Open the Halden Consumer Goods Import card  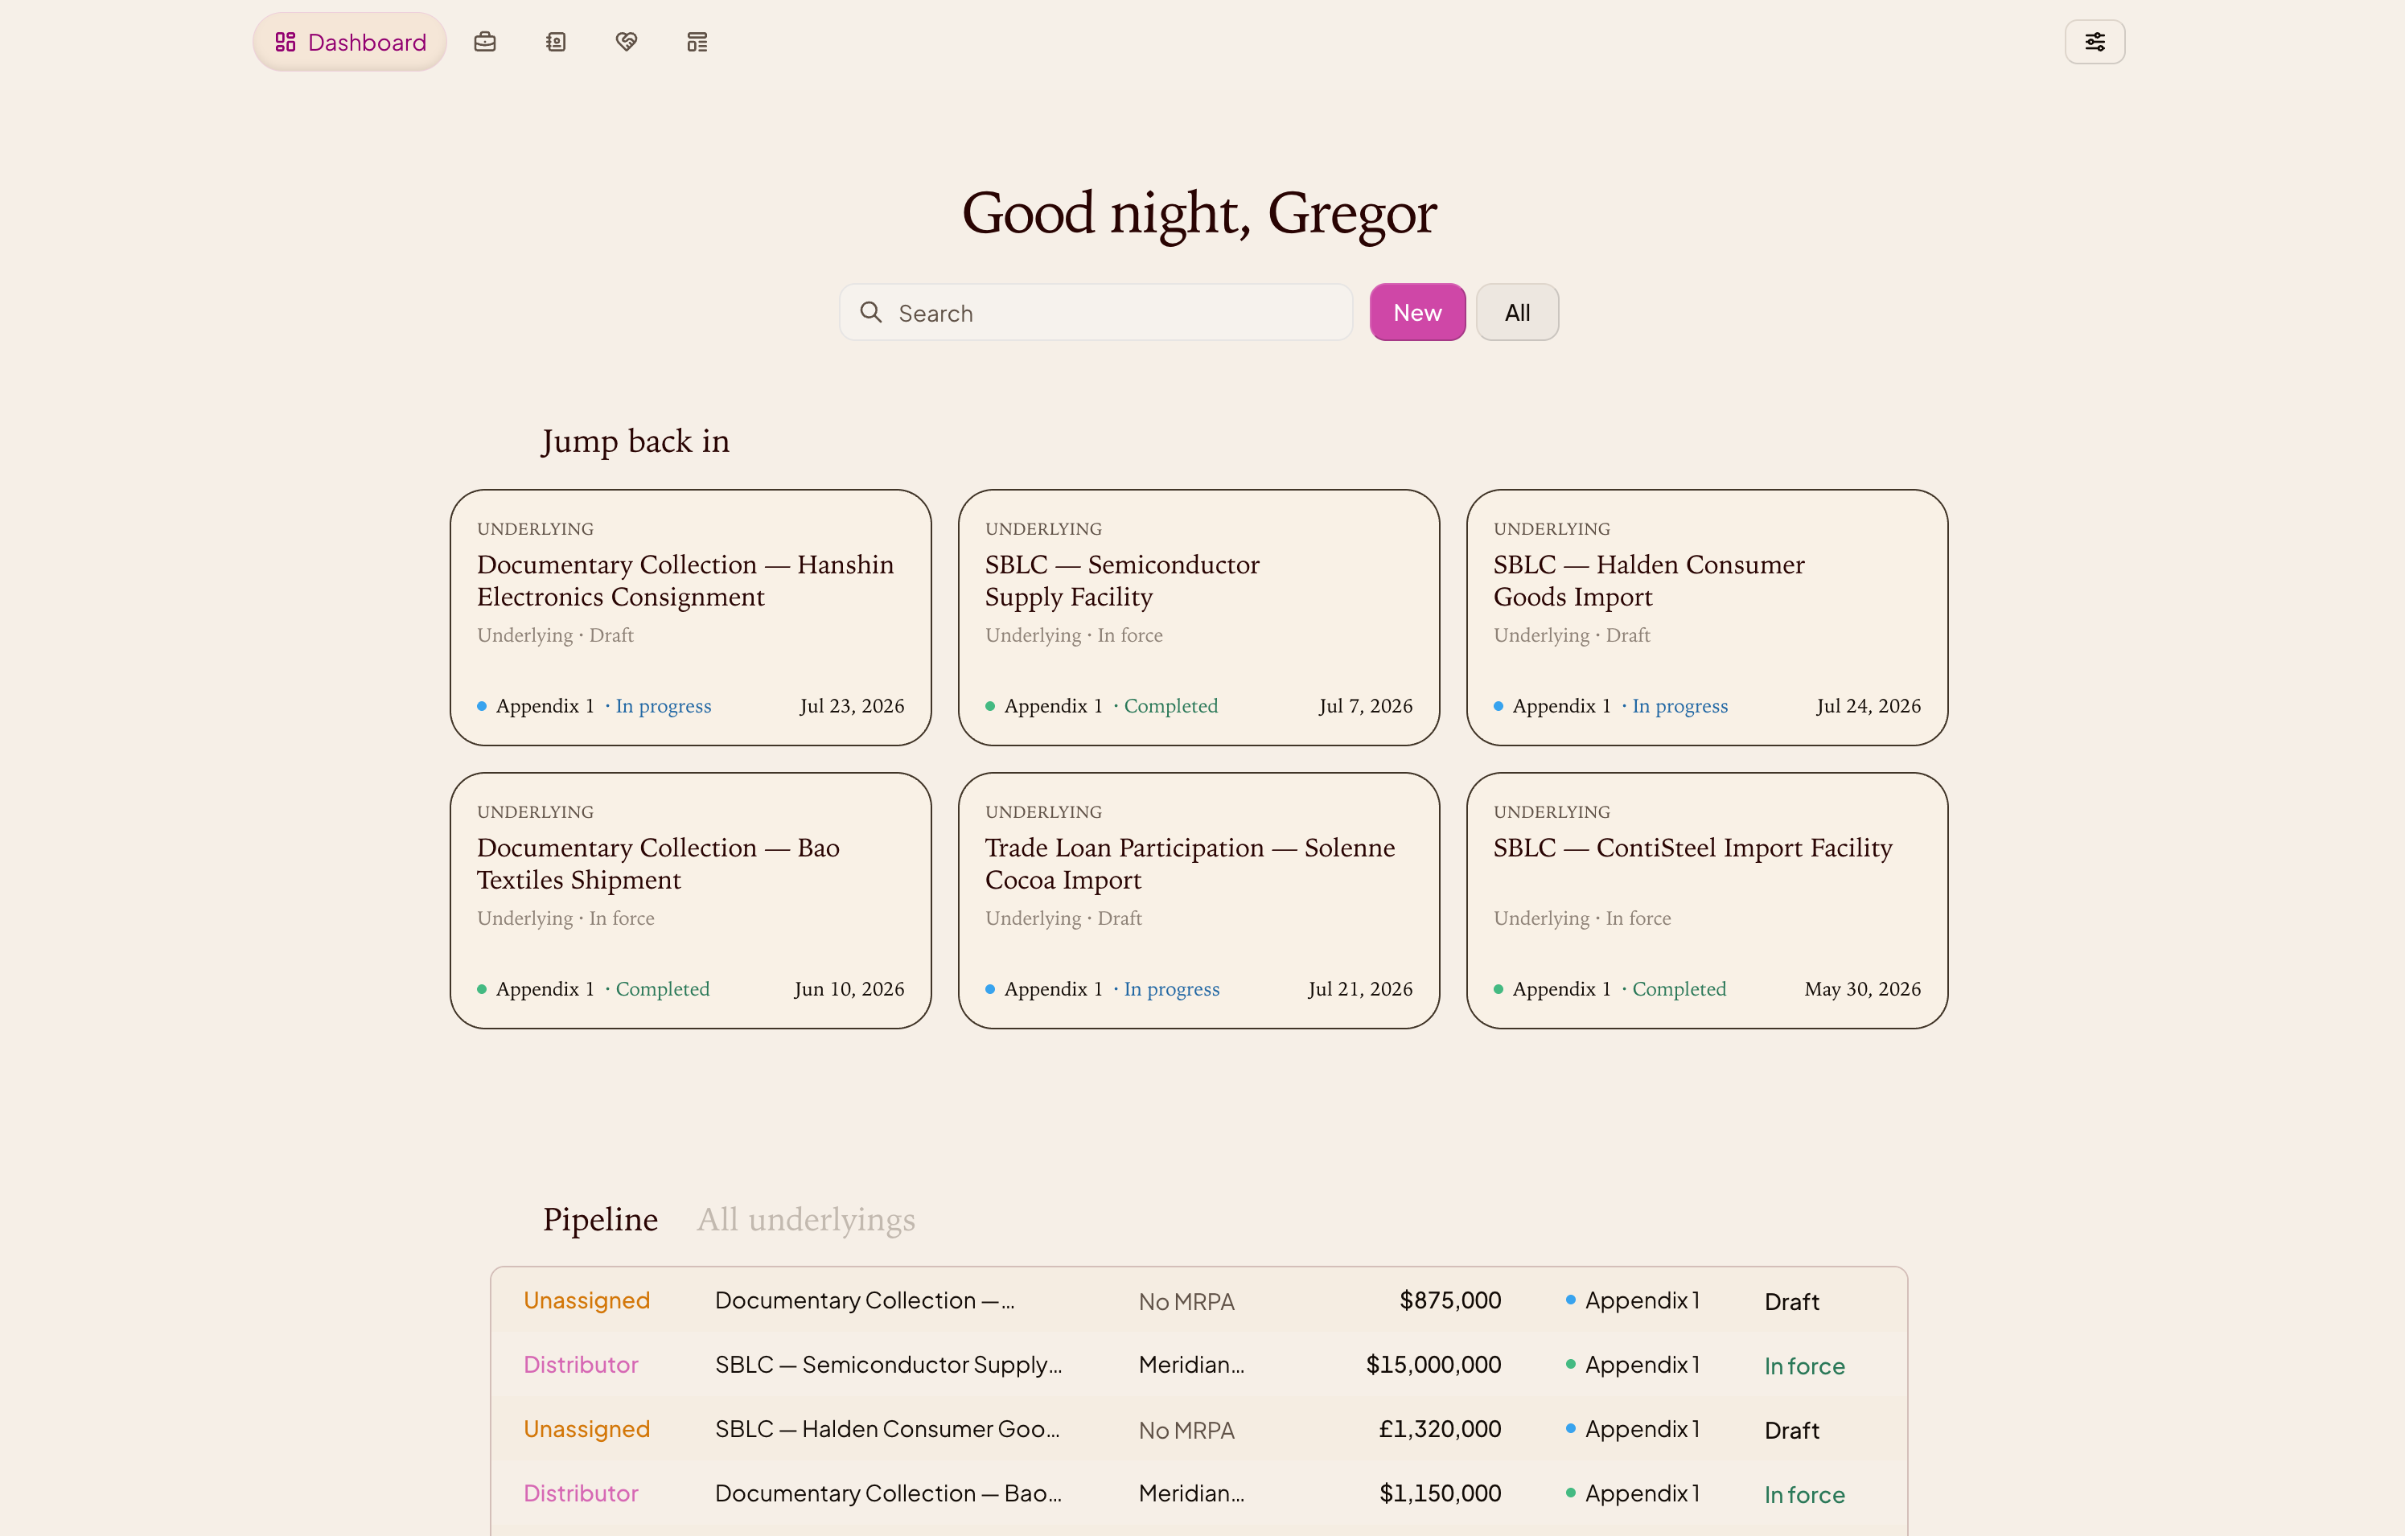pos(1707,617)
